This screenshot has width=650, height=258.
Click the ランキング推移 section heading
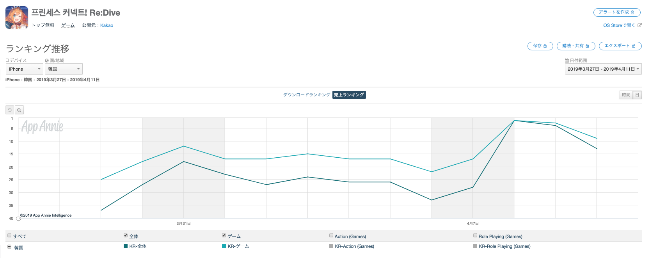pos(38,49)
